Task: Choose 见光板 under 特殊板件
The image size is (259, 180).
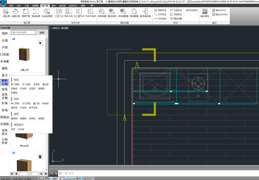Action: (21, 129)
